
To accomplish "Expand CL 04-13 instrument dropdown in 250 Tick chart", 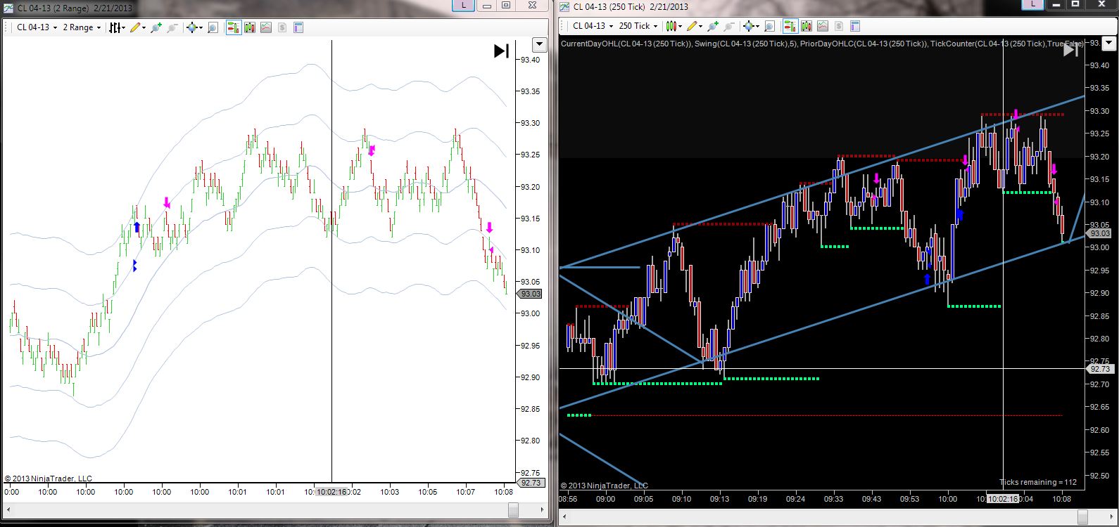I will coord(612,27).
